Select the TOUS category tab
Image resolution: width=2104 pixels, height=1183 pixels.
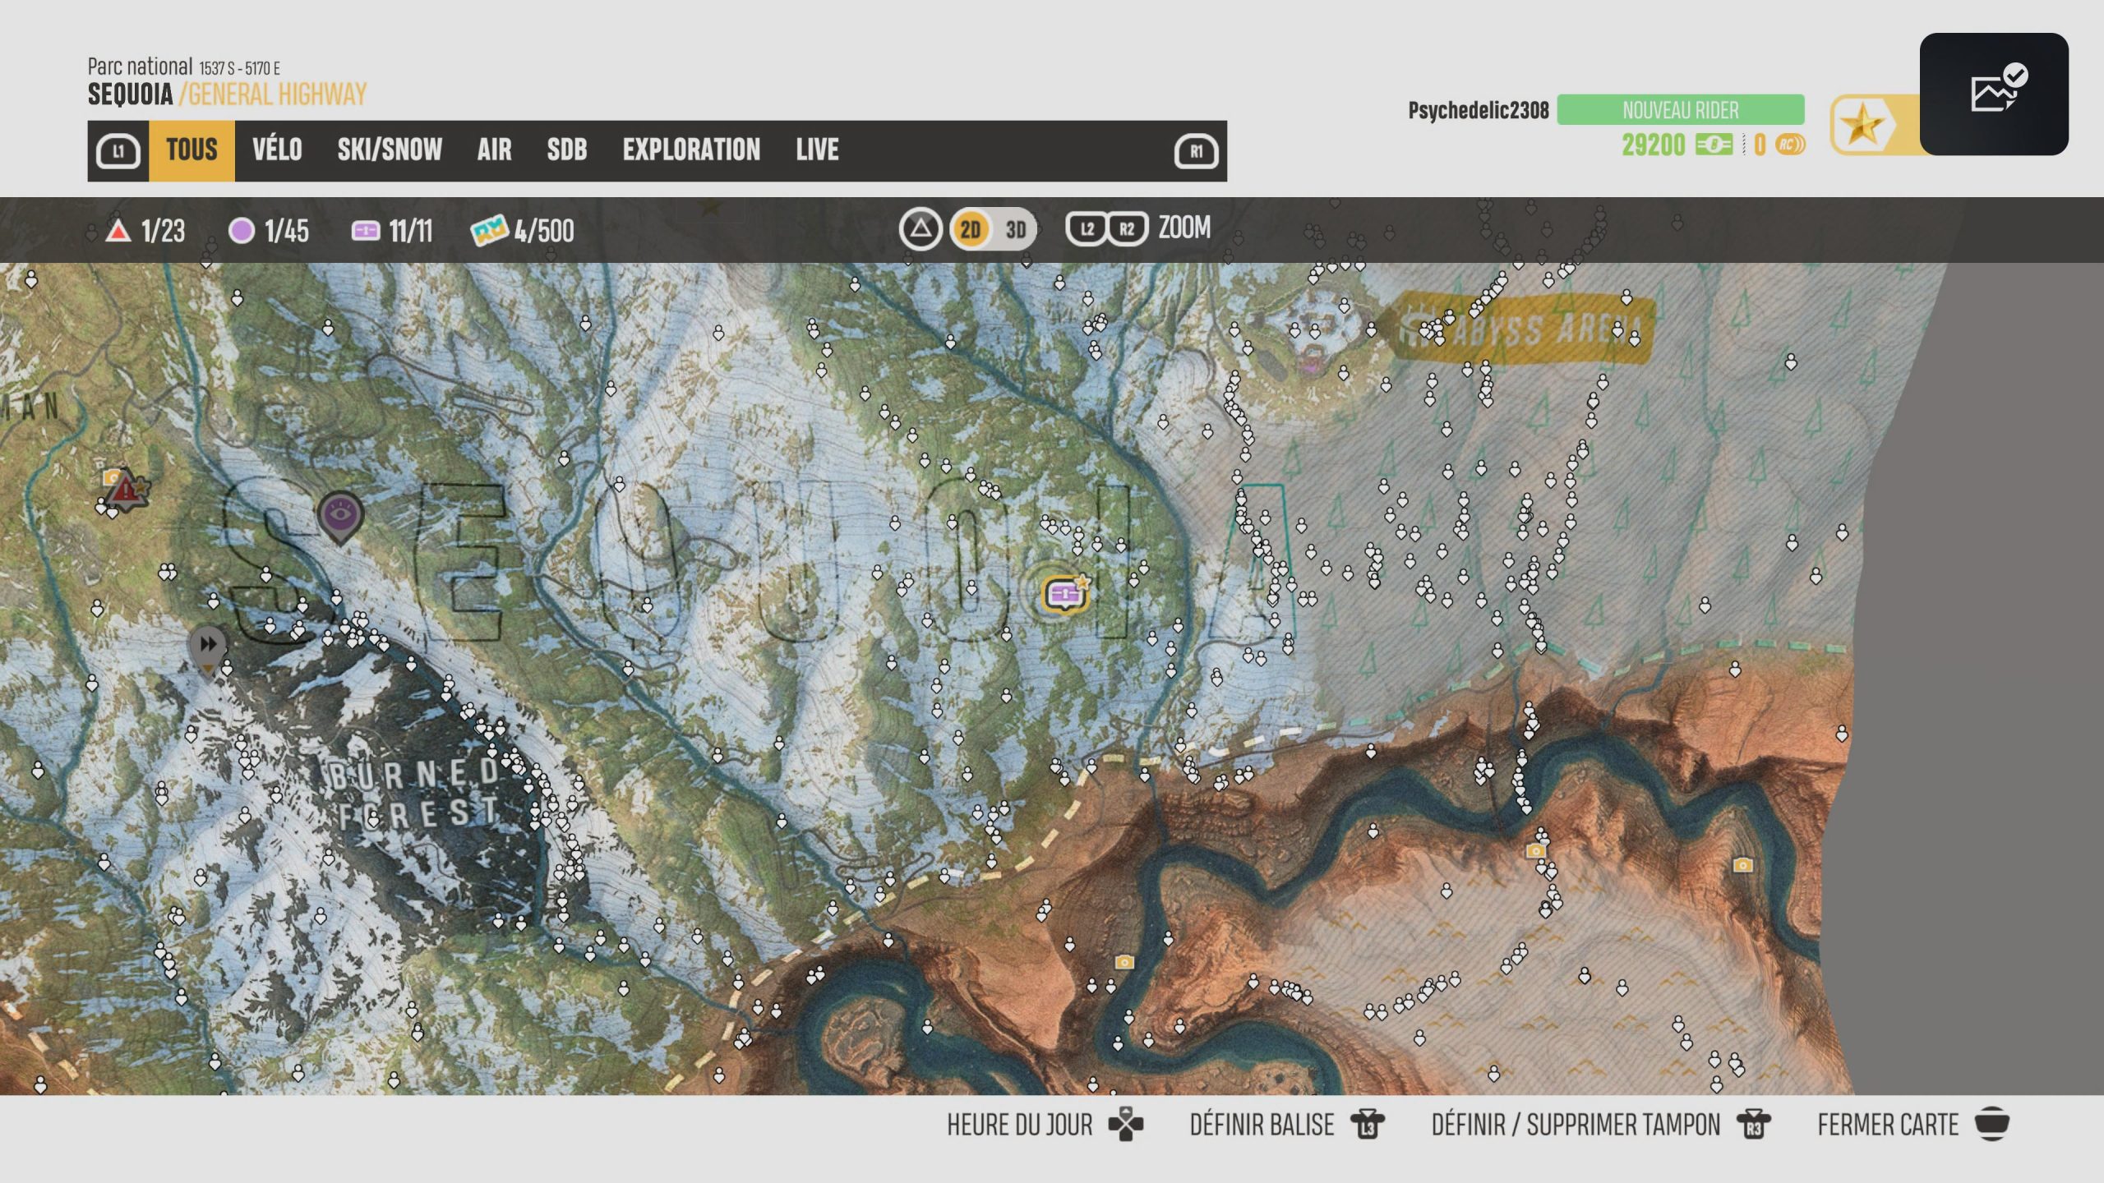[191, 150]
